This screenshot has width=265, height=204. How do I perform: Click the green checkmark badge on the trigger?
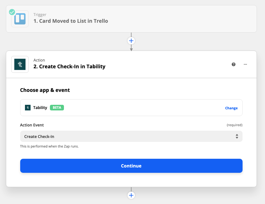tap(12, 12)
